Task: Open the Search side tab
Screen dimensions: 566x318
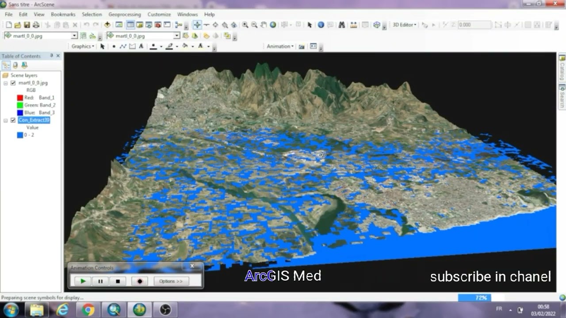Action: tap(562, 97)
